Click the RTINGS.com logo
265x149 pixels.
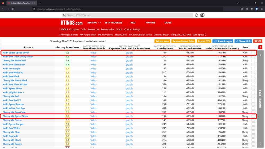pyautogui.click(x=72, y=23)
